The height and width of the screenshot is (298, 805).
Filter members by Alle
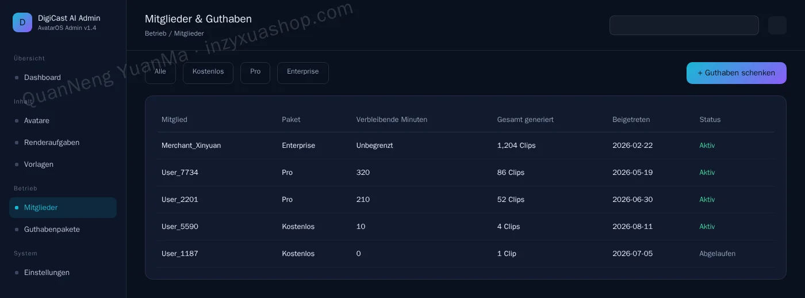click(160, 72)
